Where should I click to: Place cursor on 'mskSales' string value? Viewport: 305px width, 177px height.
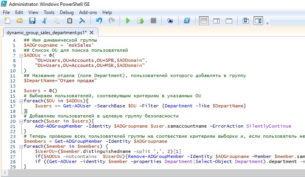click(80, 45)
